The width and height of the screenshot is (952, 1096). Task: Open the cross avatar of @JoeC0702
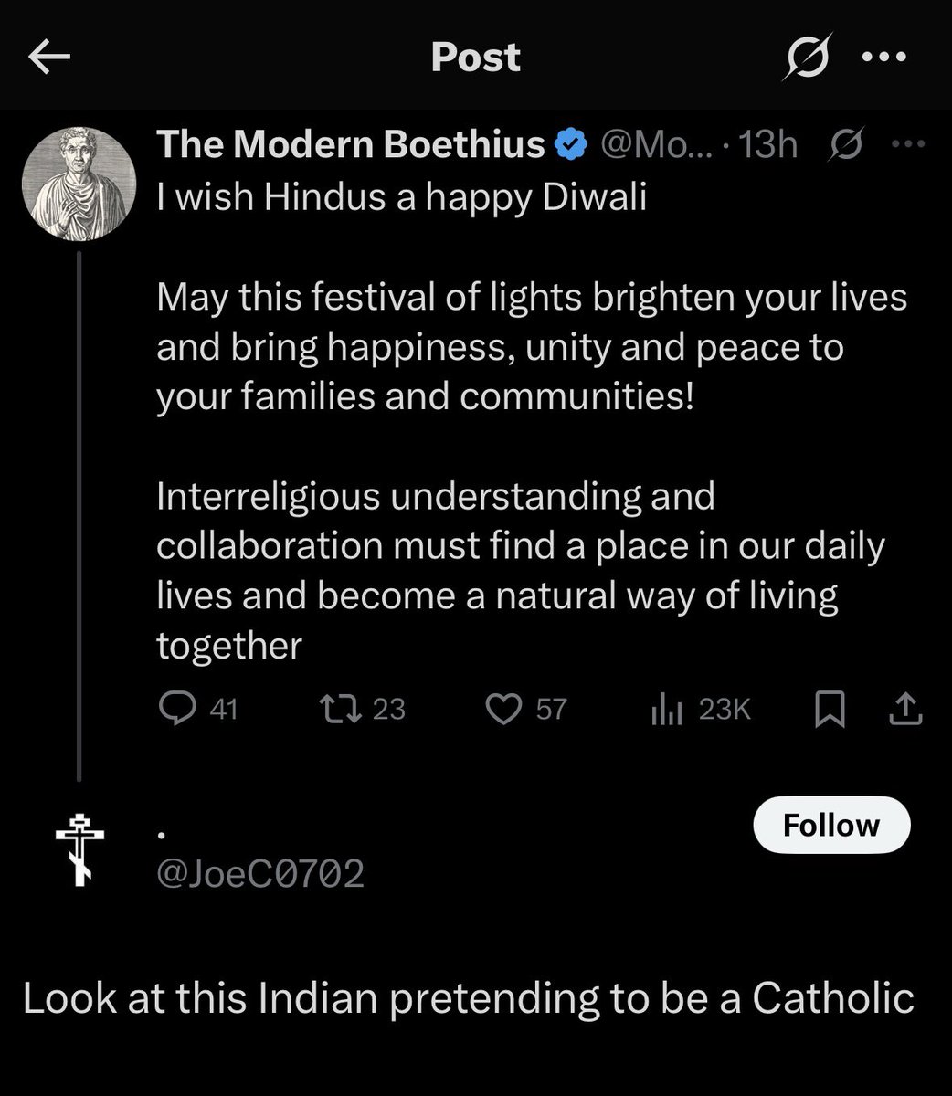pos(79,848)
